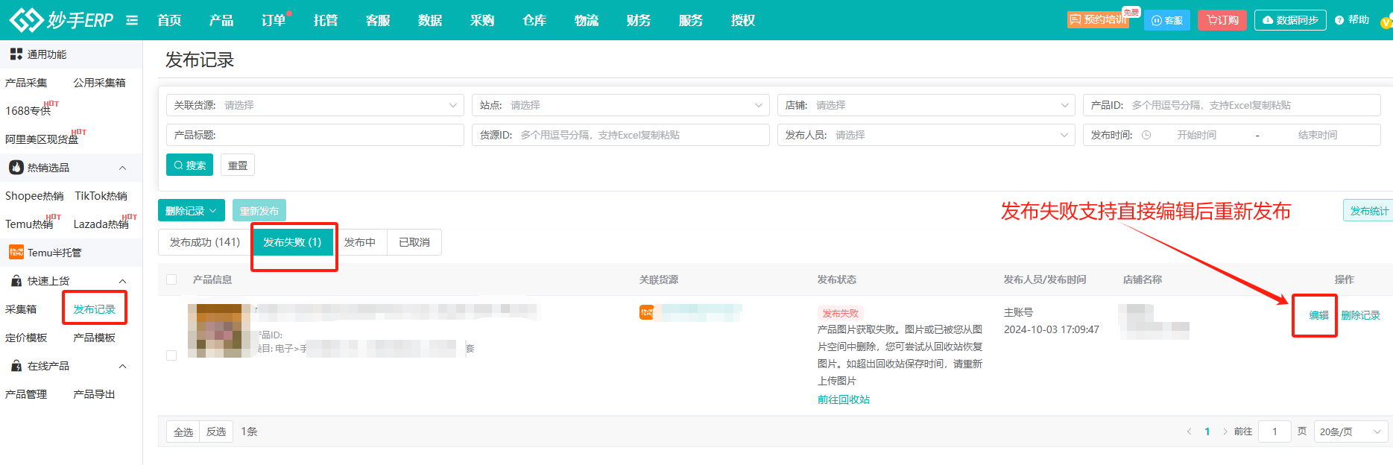Check the failed product row checkbox
Viewport: 1393px width, 465px height.
click(x=171, y=355)
